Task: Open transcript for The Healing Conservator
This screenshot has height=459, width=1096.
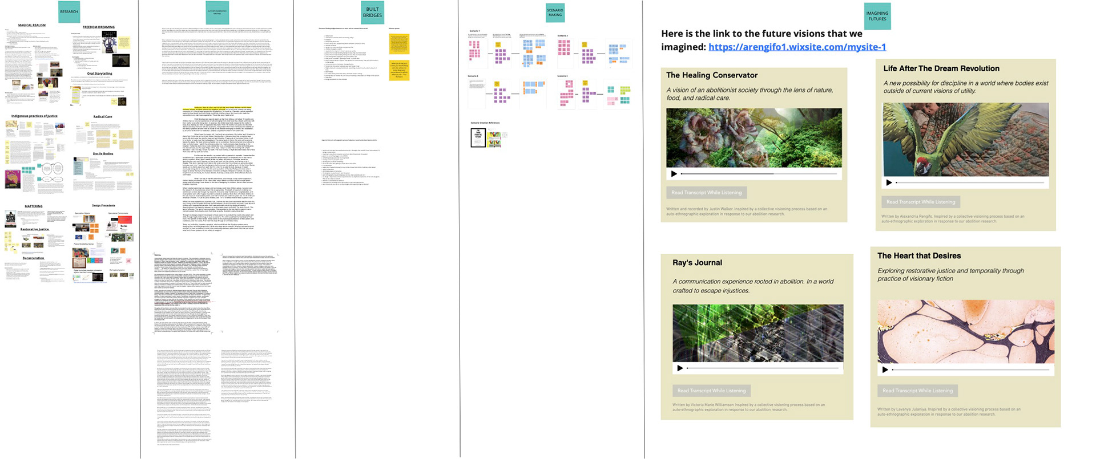Action: point(706,193)
